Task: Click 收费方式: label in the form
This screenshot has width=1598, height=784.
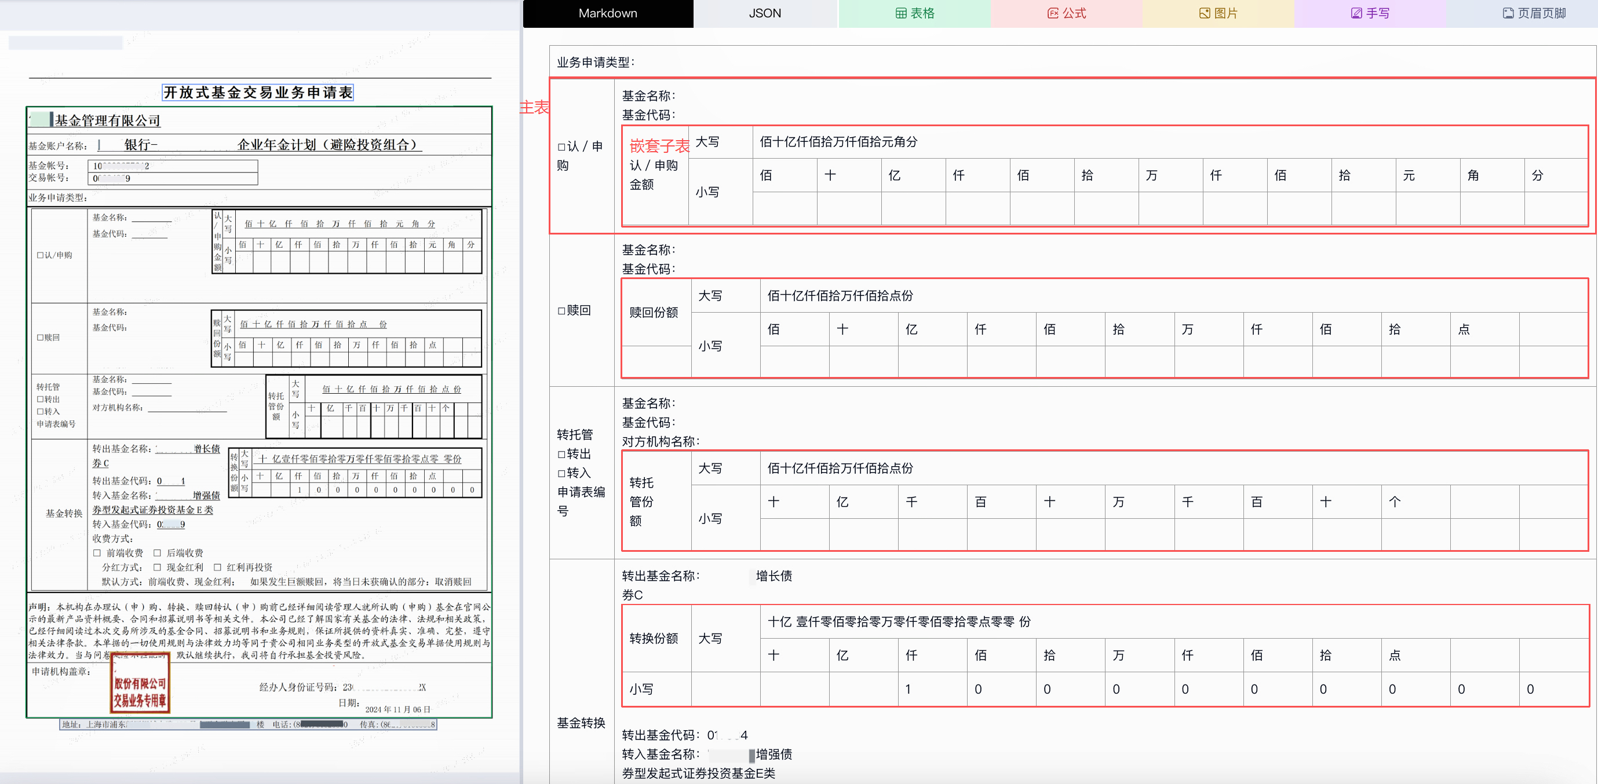Action: (112, 538)
